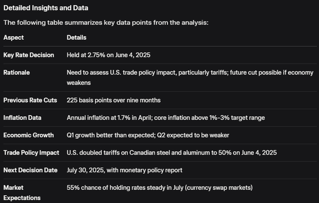319x203 pixels.
Task: Click the "Key Rate Decision" row label
Action: point(29,55)
